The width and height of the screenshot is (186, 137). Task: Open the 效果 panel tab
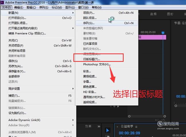point(88,126)
